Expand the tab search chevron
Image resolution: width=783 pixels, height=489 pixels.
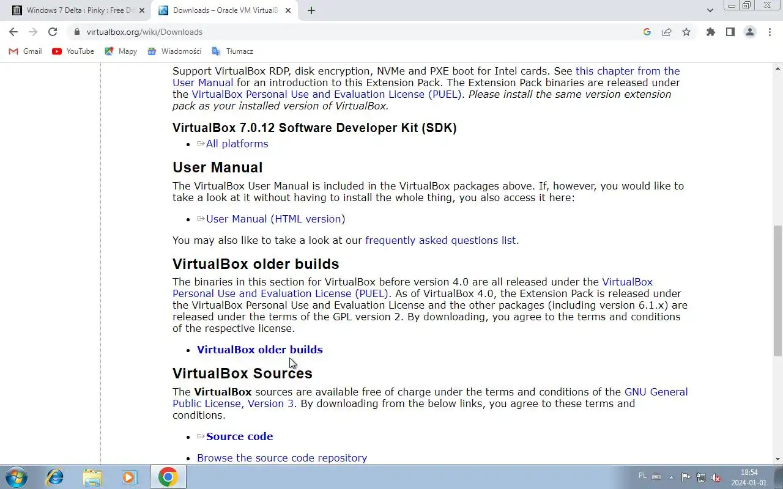[x=710, y=10]
